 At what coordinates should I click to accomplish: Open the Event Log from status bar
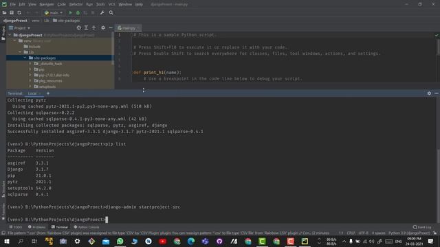pyautogui.click(x=421, y=227)
